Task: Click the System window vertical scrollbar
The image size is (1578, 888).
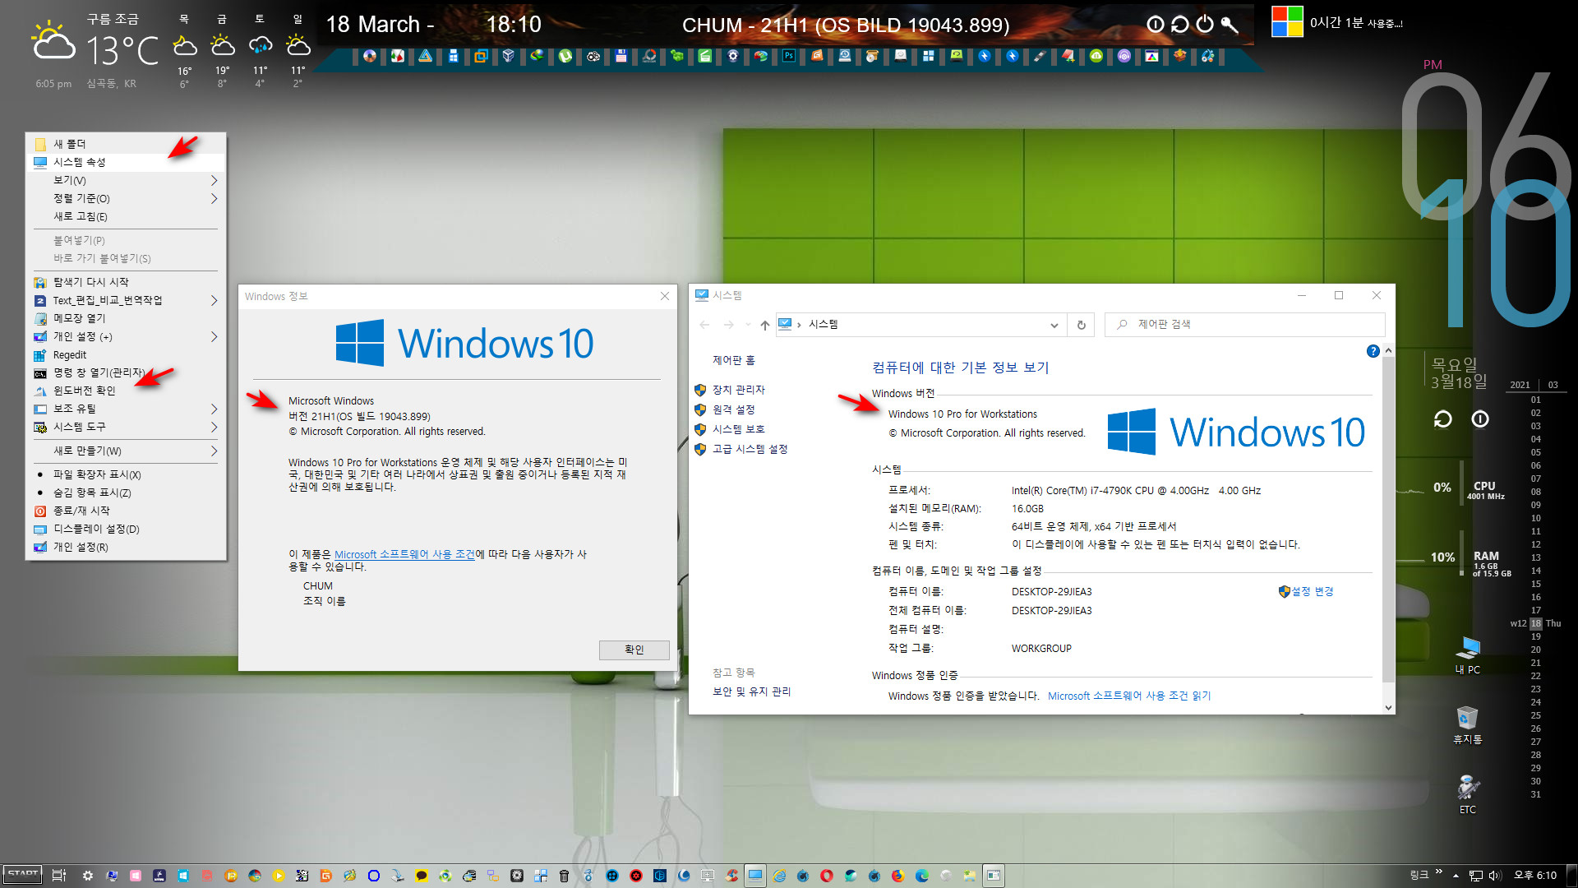Action: [1388, 518]
